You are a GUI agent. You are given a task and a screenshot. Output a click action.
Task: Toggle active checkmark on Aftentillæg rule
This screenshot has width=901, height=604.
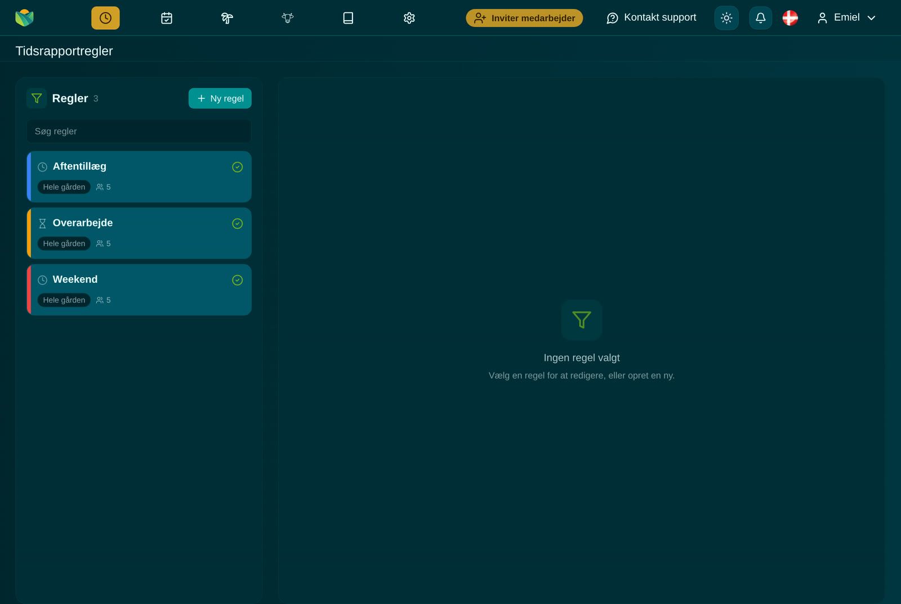click(238, 167)
